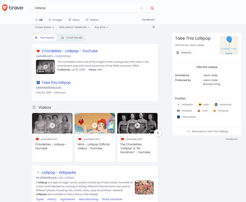
Task: Switch to the News tab
Action: [74, 20]
